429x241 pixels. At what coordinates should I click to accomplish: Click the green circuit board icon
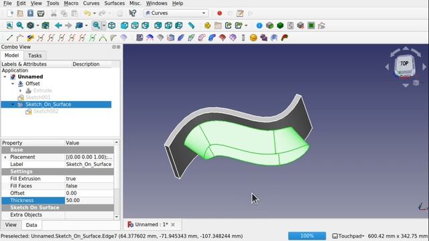point(311,25)
